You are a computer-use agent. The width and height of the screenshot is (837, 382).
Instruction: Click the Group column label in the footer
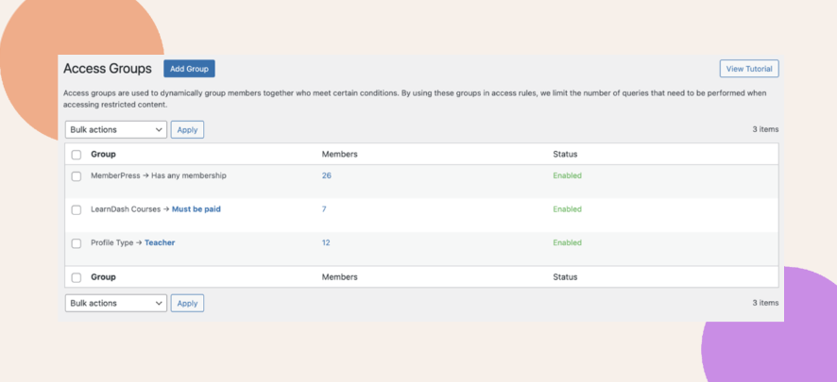coord(103,277)
